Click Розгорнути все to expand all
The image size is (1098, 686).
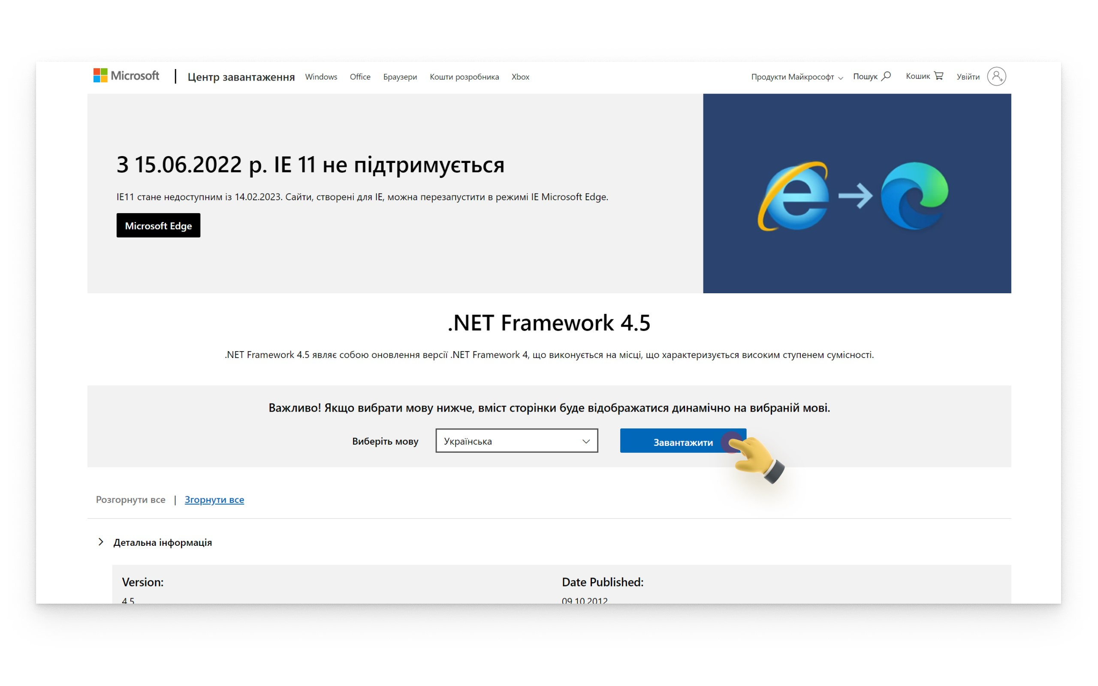[x=131, y=499]
